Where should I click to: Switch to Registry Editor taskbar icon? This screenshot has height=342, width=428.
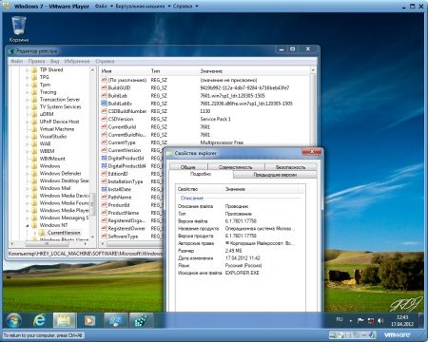[x=141, y=320]
